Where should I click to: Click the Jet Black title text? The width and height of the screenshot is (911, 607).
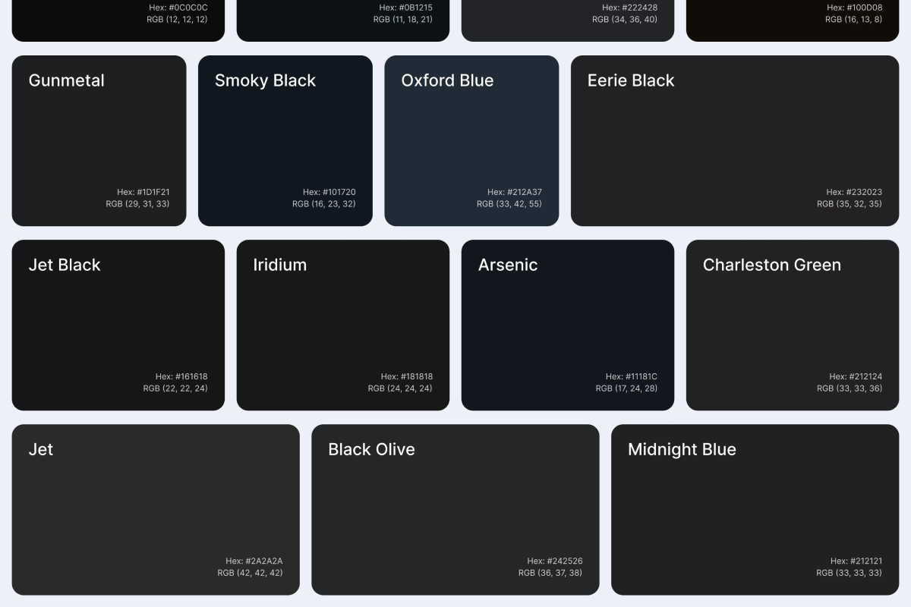[x=65, y=265]
